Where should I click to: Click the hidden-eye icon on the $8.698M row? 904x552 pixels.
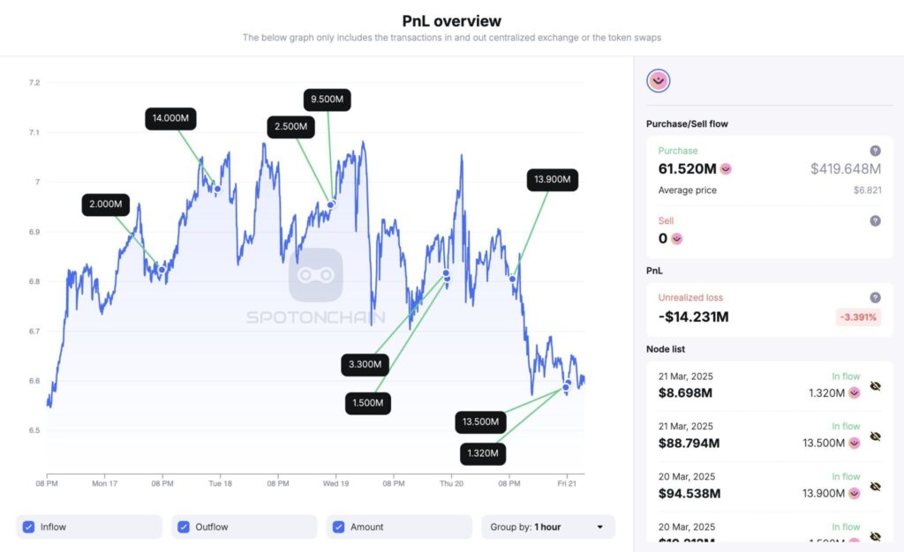point(874,386)
